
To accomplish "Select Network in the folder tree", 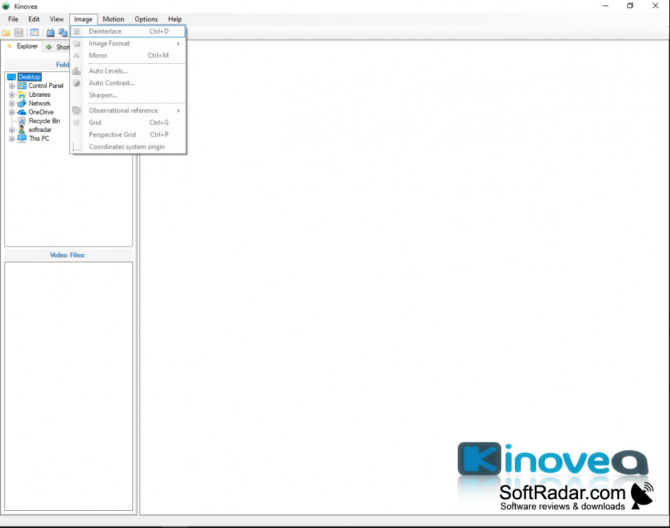I will [x=39, y=104].
